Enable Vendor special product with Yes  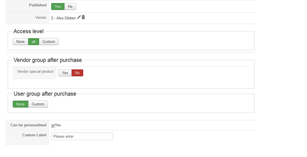click(65, 73)
